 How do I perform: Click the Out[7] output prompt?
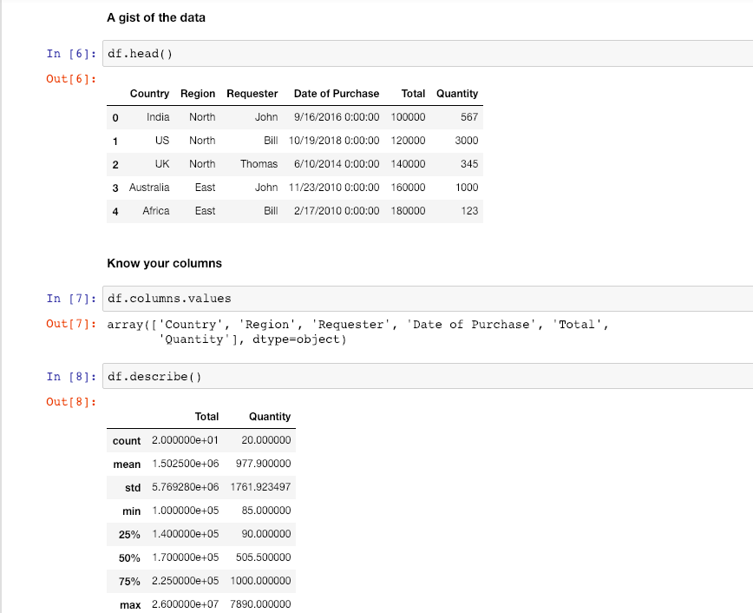pyautogui.click(x=71, y=325)
